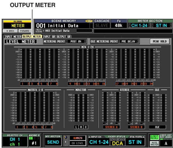Select machine ID 1
This screenshot has height=148, width=173.
click(x=31, y=138)
